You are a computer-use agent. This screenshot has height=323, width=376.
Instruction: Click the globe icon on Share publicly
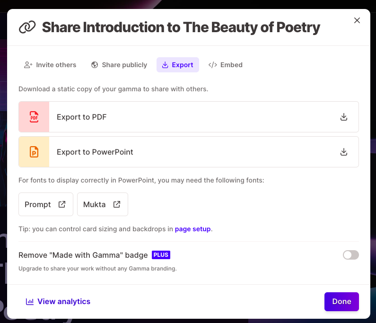click(95, 65)
